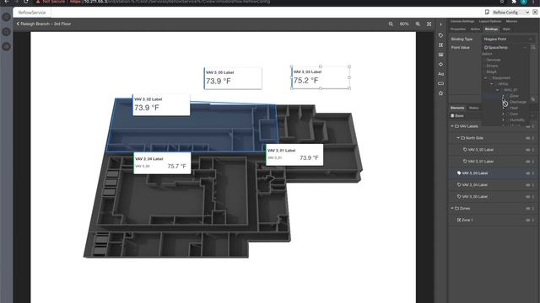The height and width of the screenshot is (303, 540).
Task: Expand the Discharge node in point tree
Action: pyautogui.click(x=503, y=102)
